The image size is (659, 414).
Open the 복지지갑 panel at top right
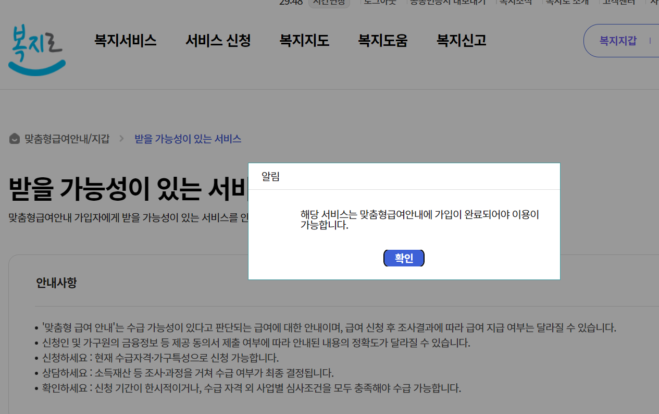pos(619,40)
